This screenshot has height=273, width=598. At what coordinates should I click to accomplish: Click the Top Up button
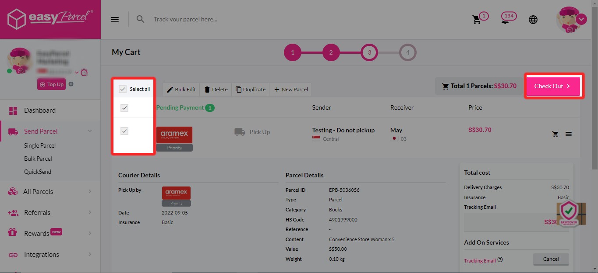tap(51, 84)
